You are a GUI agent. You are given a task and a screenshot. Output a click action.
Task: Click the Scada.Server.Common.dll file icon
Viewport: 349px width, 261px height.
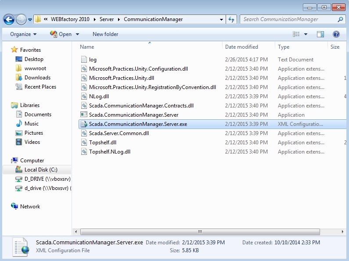pos(84,133)
